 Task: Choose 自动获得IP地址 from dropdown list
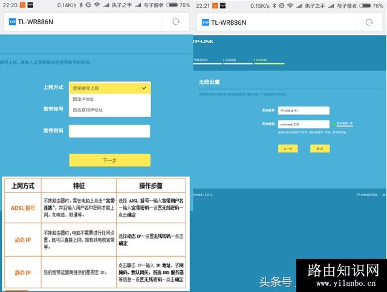[110, 110]
